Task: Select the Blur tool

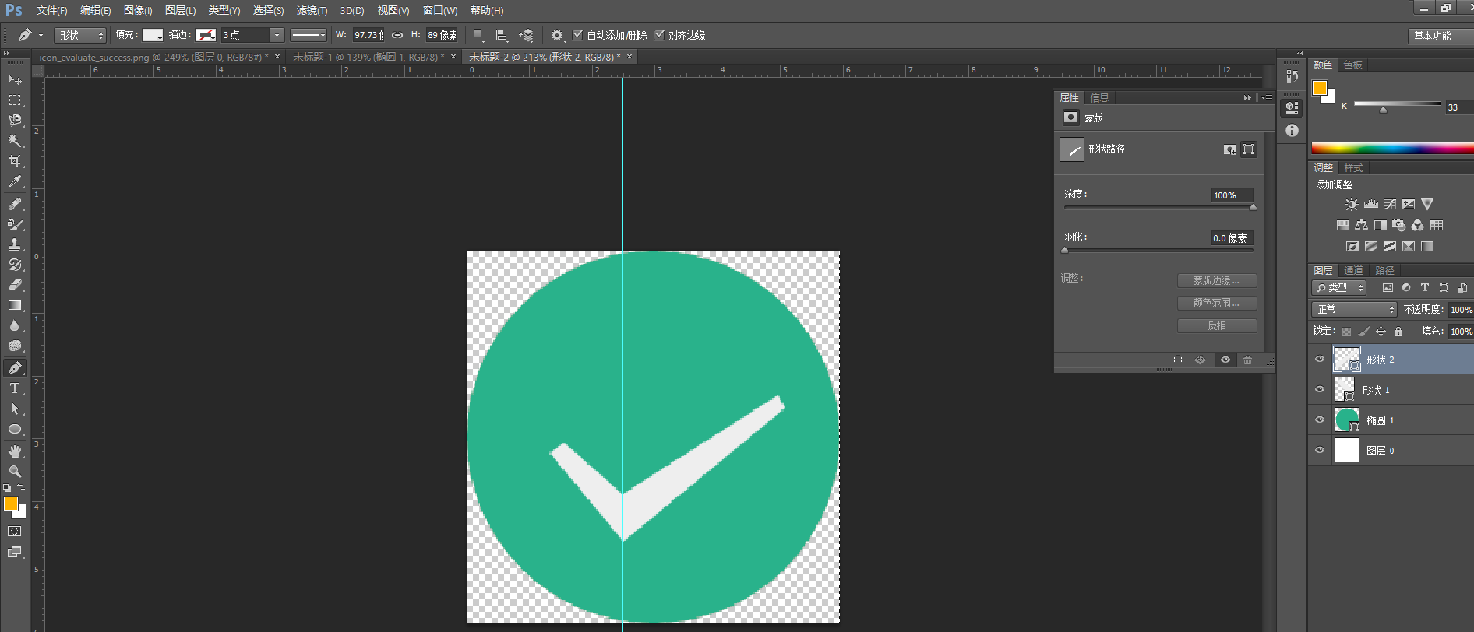Action: (x=15, y=325)
